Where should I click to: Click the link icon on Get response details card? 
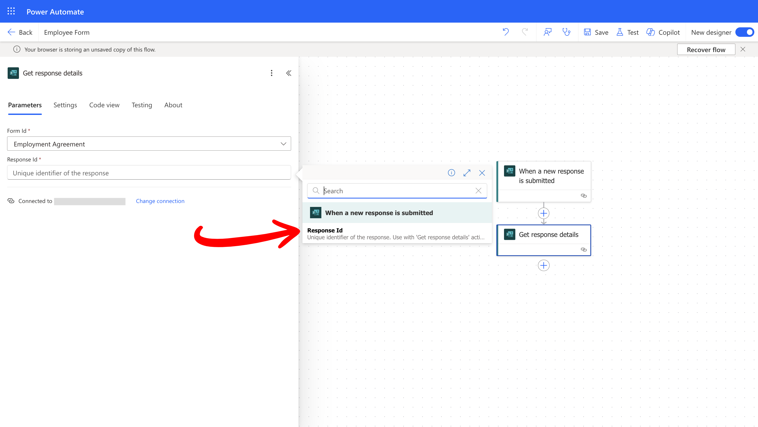tap(584, 250)
